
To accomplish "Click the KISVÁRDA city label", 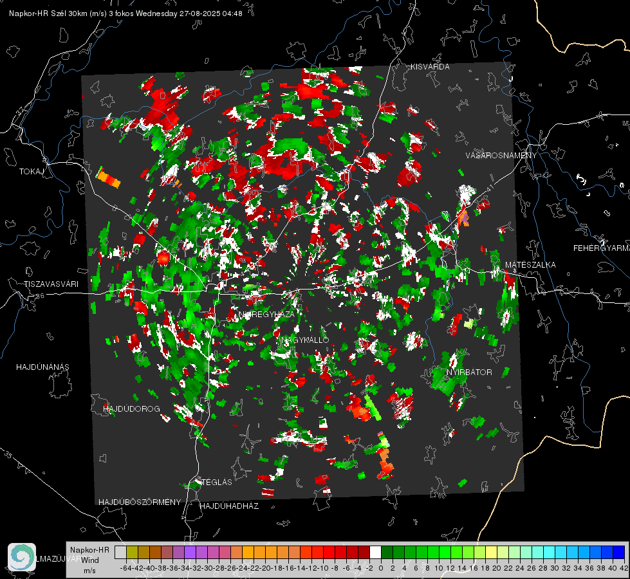I will 430,67.
